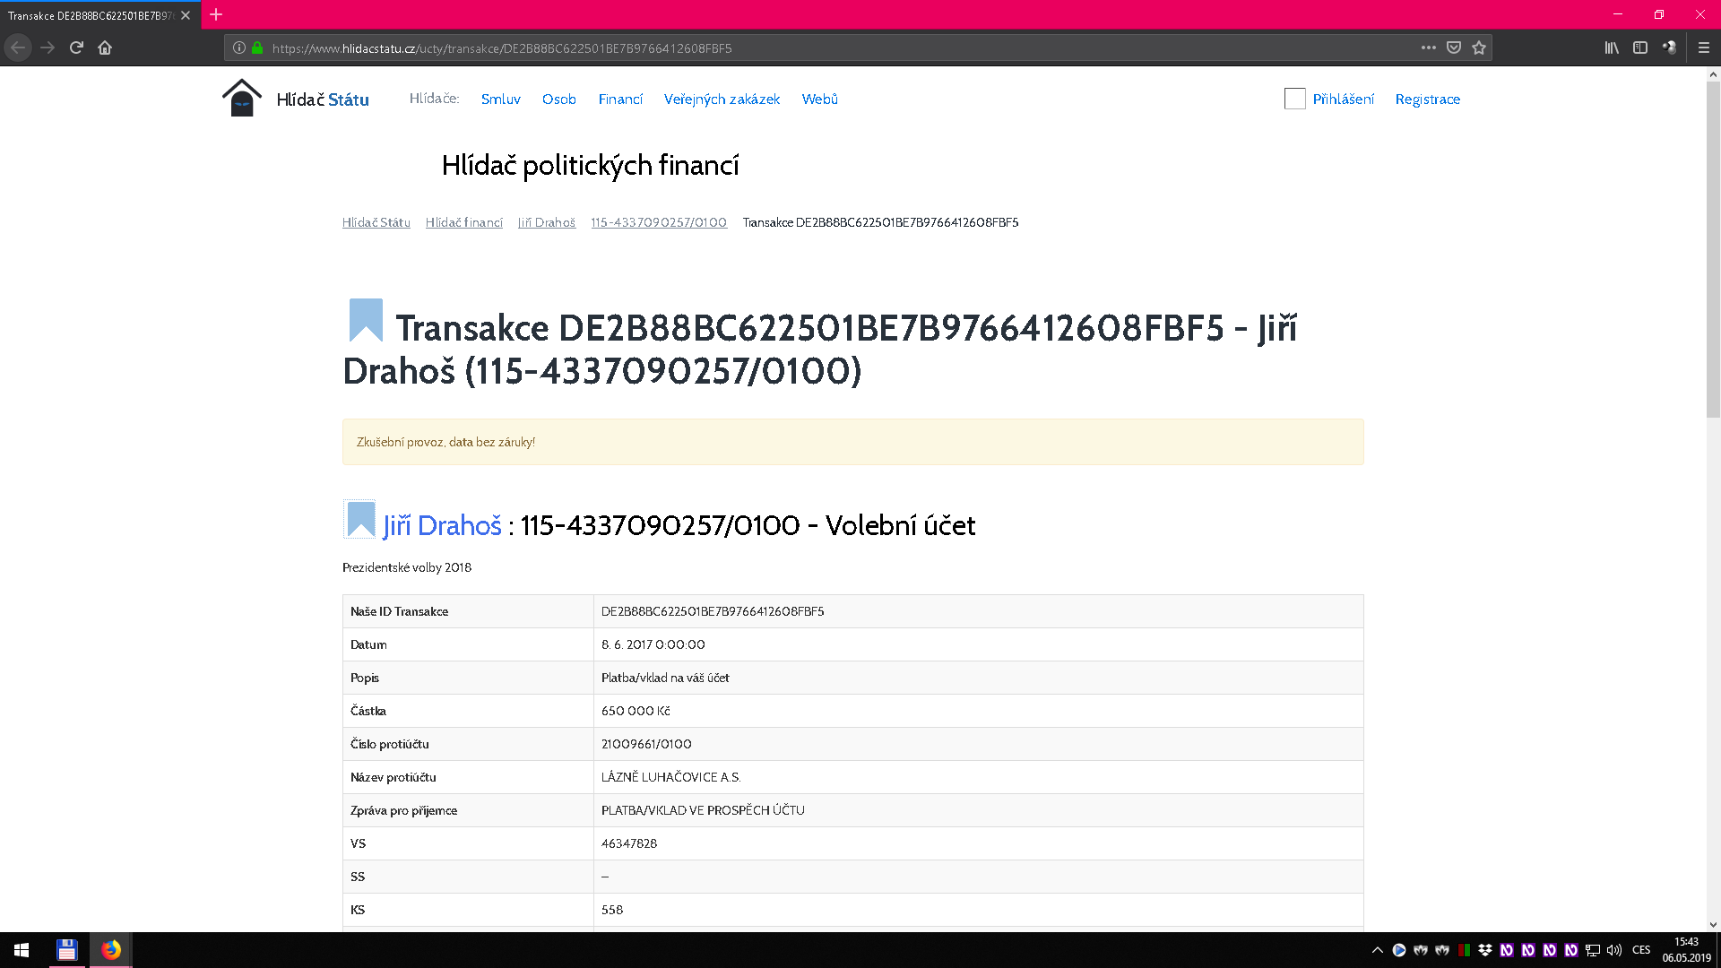Click the Hlídač Státu house logo
This screenshot has height=968, width=1721.
(242, 98)
